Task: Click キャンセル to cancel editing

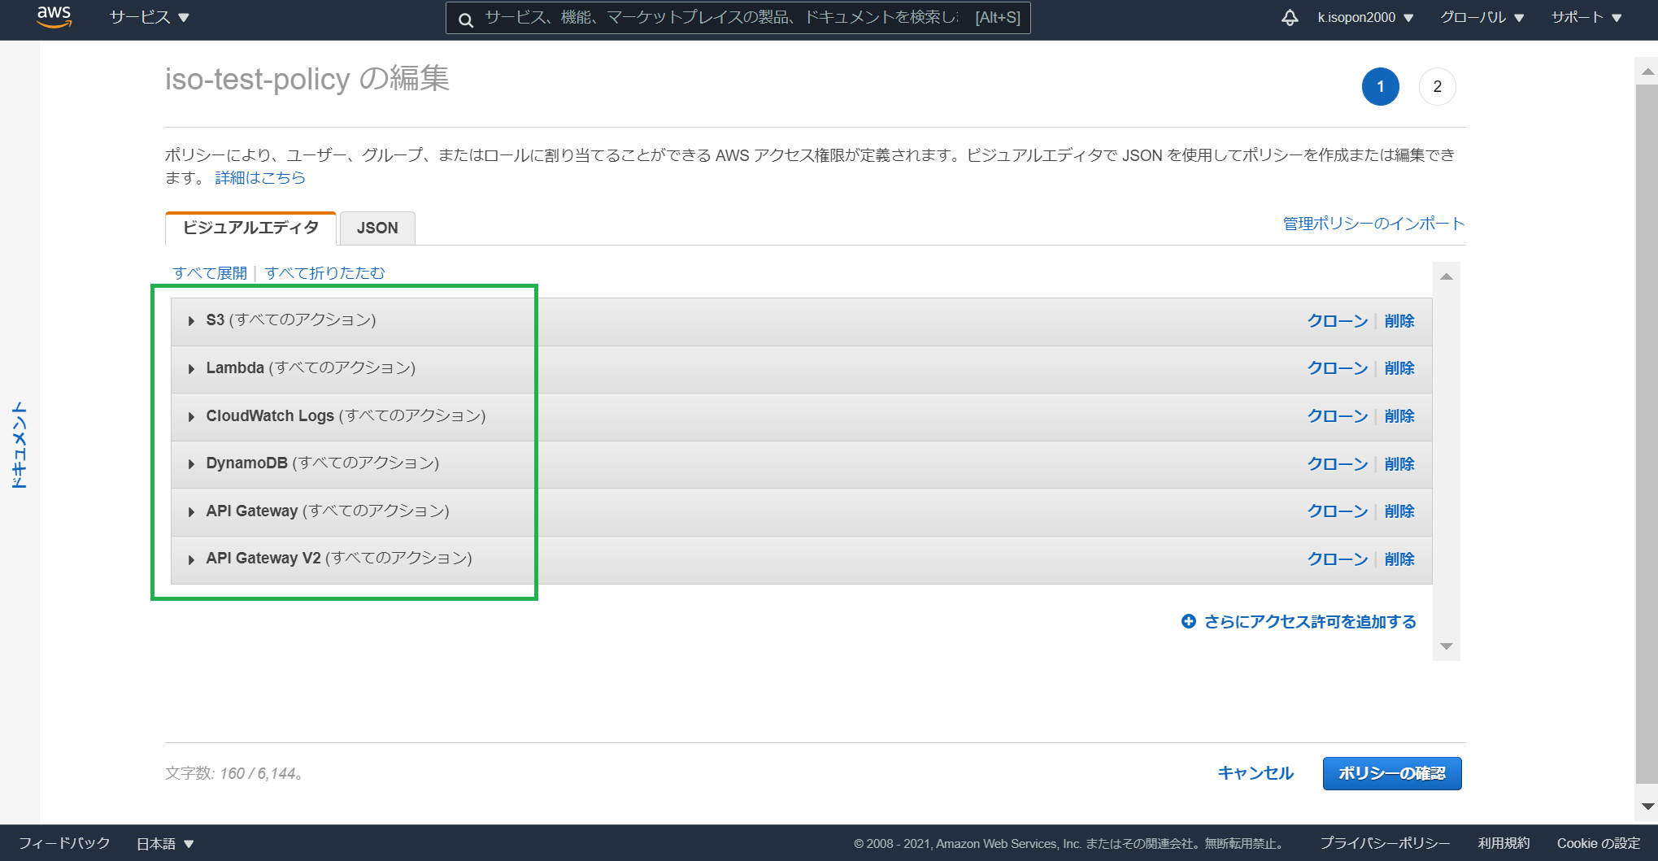Action: (1255, 773)
